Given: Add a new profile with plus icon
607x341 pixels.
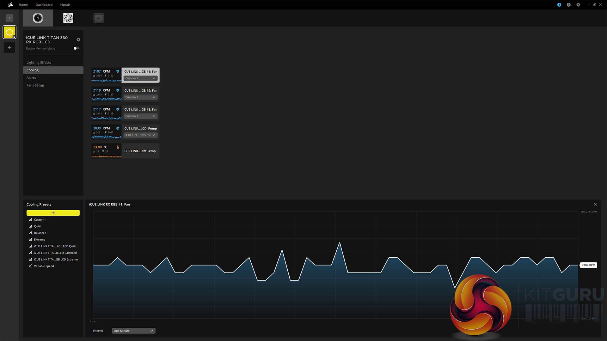Looking at the screenshot, I should click(x=9, y=47).
